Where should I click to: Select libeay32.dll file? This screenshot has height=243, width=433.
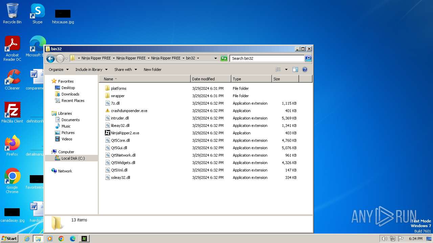pos(117,126)
